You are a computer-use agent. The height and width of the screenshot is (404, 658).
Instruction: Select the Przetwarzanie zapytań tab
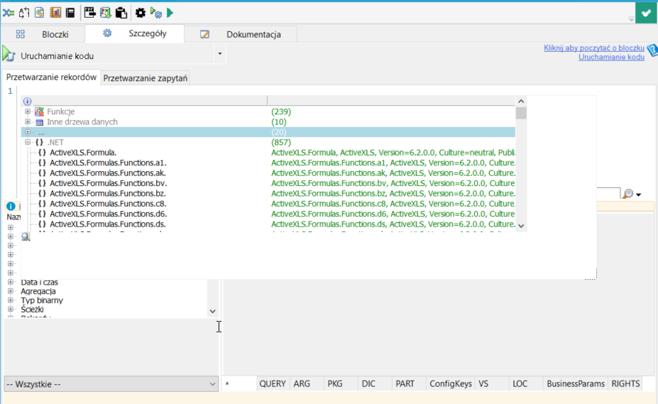click(x=146, y=78)
